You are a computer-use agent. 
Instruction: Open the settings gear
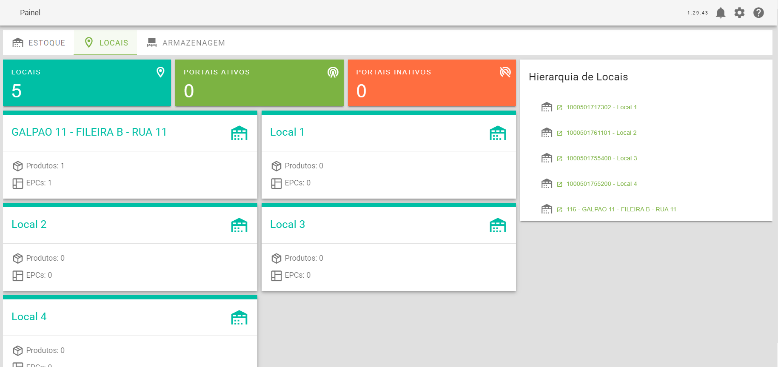[740, 13]
